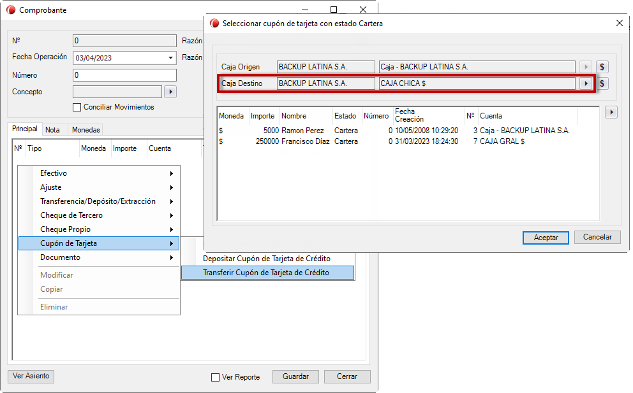This screenshot has height=393, width=633.
Task: Click the Caja Origen dollar sign button
Action: [x=602, y=67]
